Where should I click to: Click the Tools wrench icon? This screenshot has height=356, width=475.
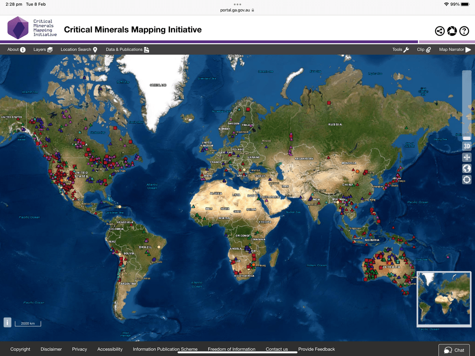[x=400, y=49]
